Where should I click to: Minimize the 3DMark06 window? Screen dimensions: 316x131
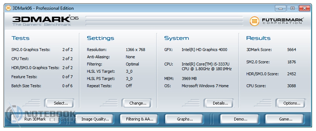280,8
